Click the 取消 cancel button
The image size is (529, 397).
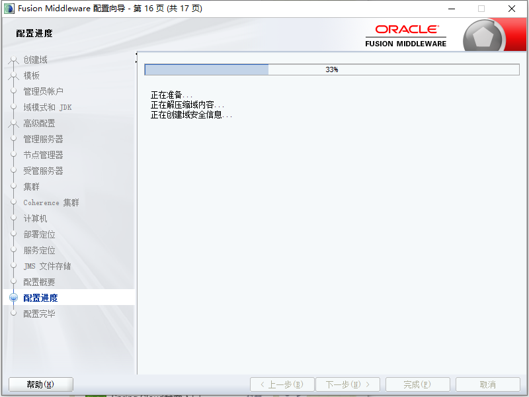(488, 384)
